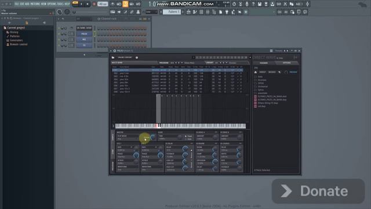371x209 pixels.
Task: Open the PATTERNS menu
Action: click(x=35, y=4)
